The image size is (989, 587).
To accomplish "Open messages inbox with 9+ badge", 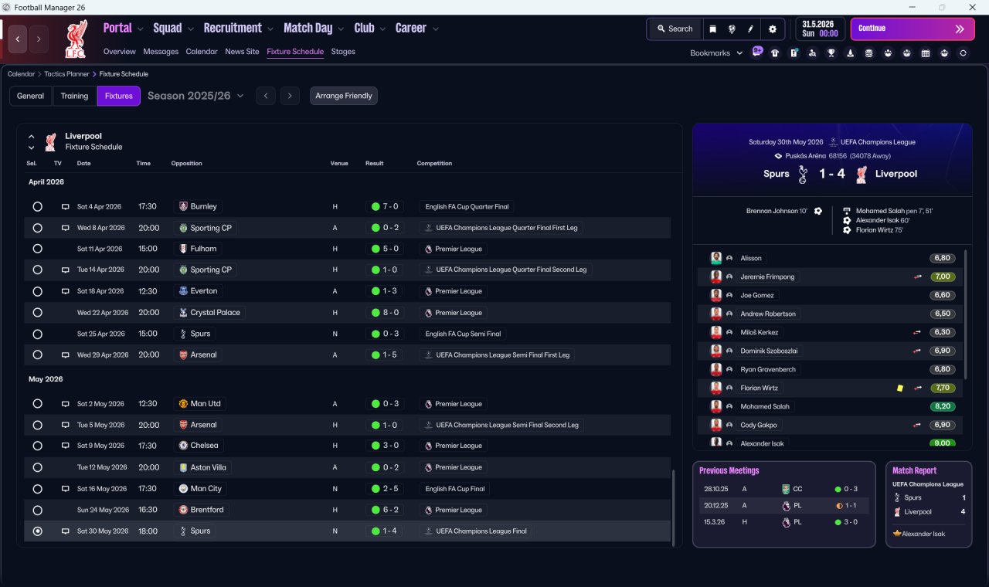I will click(757, 53).
